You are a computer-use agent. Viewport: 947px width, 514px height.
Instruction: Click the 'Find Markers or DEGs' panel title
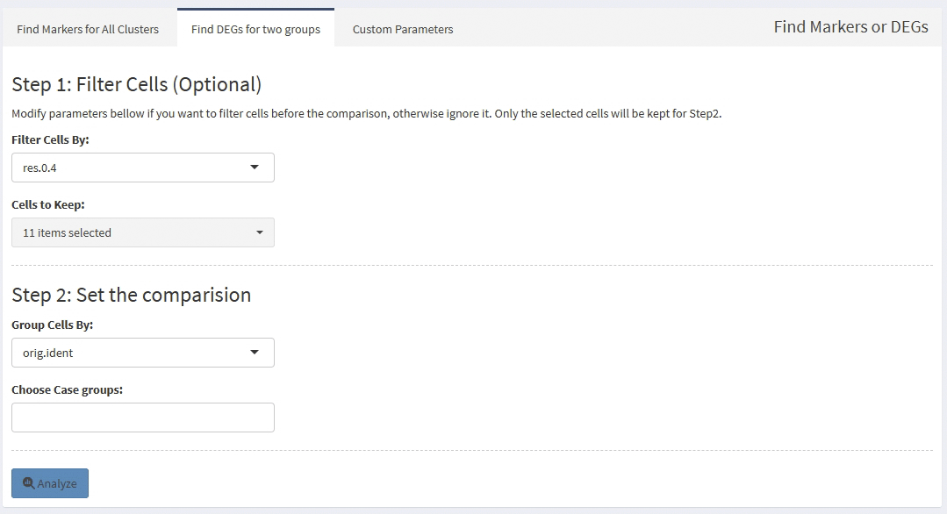pyautogui.click(x=850, y=27)
